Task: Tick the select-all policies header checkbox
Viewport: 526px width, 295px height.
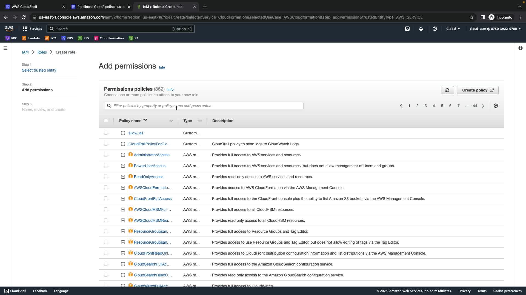Action: coord(106,120)
